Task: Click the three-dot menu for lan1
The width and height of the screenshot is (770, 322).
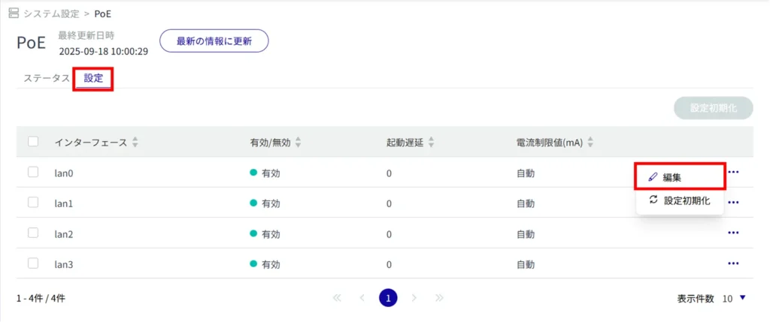Action: pyautogui.click(x=733, y=203)
